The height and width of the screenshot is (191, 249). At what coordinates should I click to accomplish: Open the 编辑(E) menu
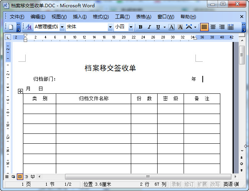[38, 17]
